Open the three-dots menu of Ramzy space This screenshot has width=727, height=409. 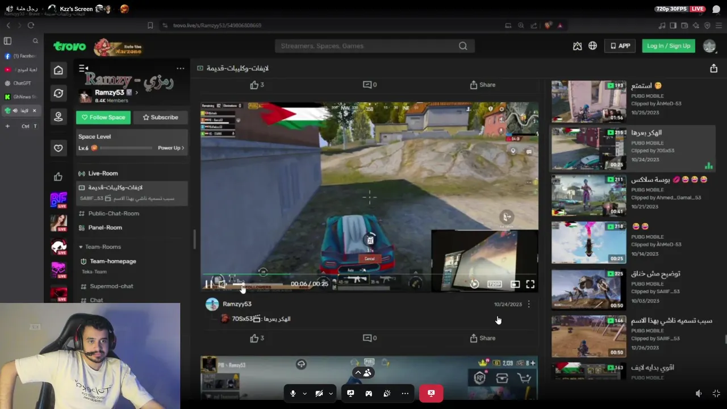point(180,68)
